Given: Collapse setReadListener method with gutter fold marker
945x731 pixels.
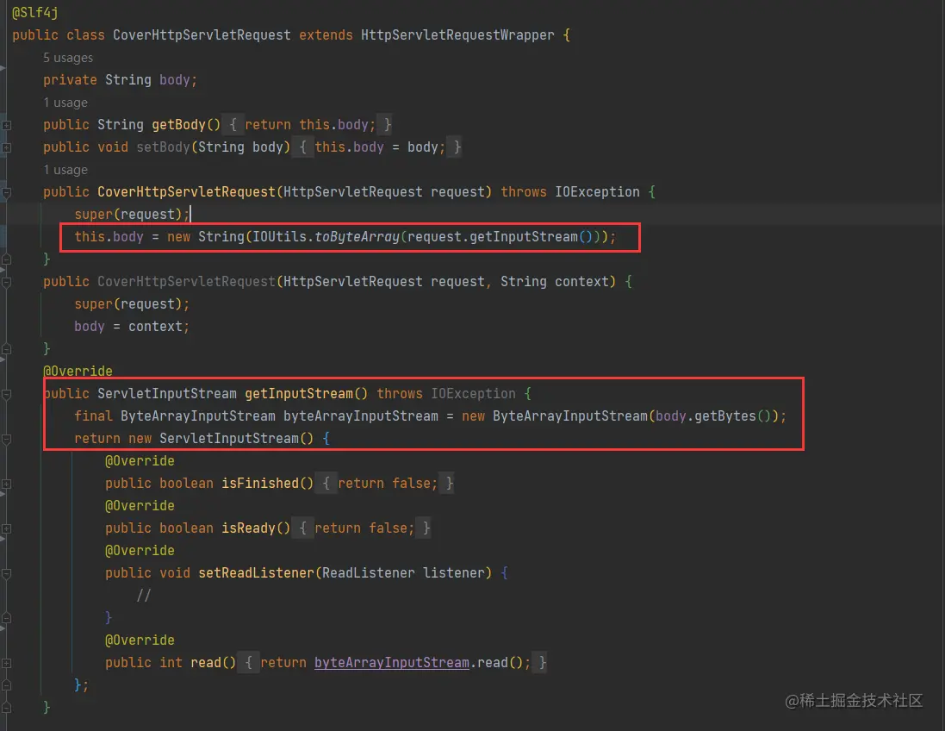Looking at the screenshot, I should 6,574.
